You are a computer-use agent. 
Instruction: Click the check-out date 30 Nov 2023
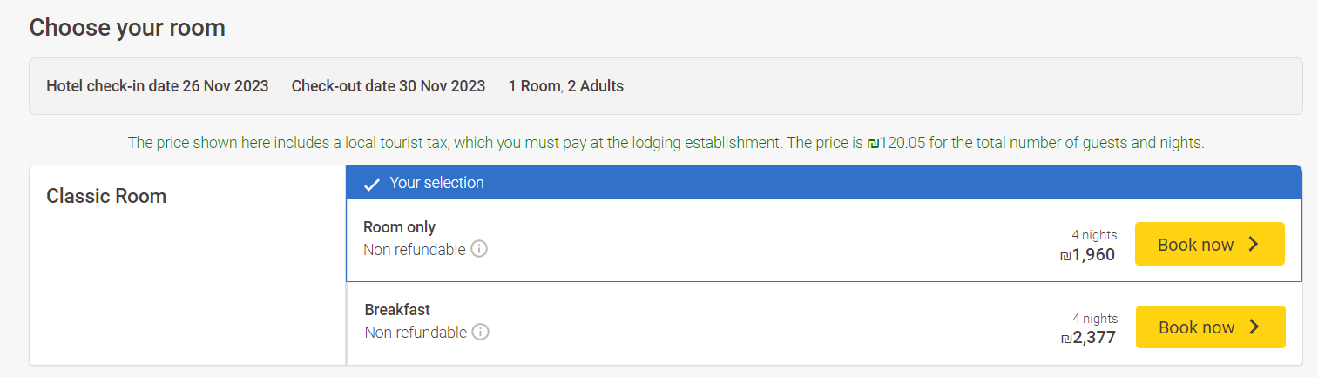(x=389, y=86)
